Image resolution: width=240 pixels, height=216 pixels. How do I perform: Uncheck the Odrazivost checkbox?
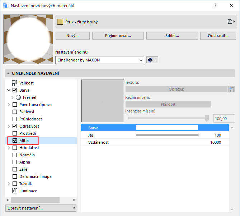point(15,126)
